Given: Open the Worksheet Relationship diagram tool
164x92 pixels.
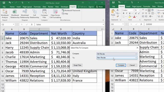Looking at the screenshot, I should pyautogui.click(x=25, y=14).
